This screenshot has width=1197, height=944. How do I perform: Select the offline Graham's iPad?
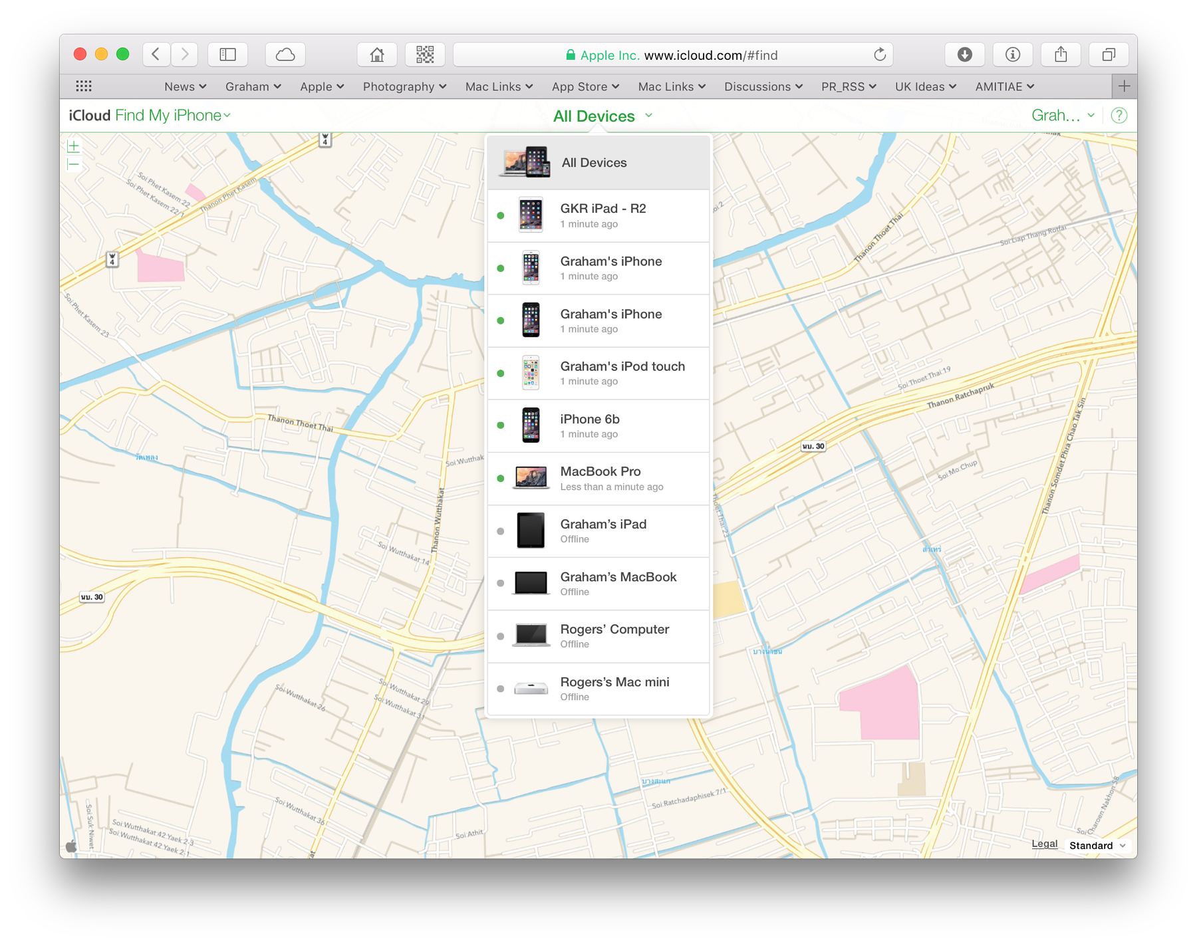point(598,531)
